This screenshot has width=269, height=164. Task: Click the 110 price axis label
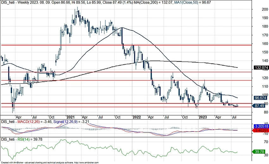coord(265,86)
